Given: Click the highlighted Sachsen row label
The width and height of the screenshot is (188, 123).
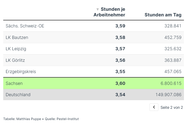Looking at the screenshot, I should [14, 83].
